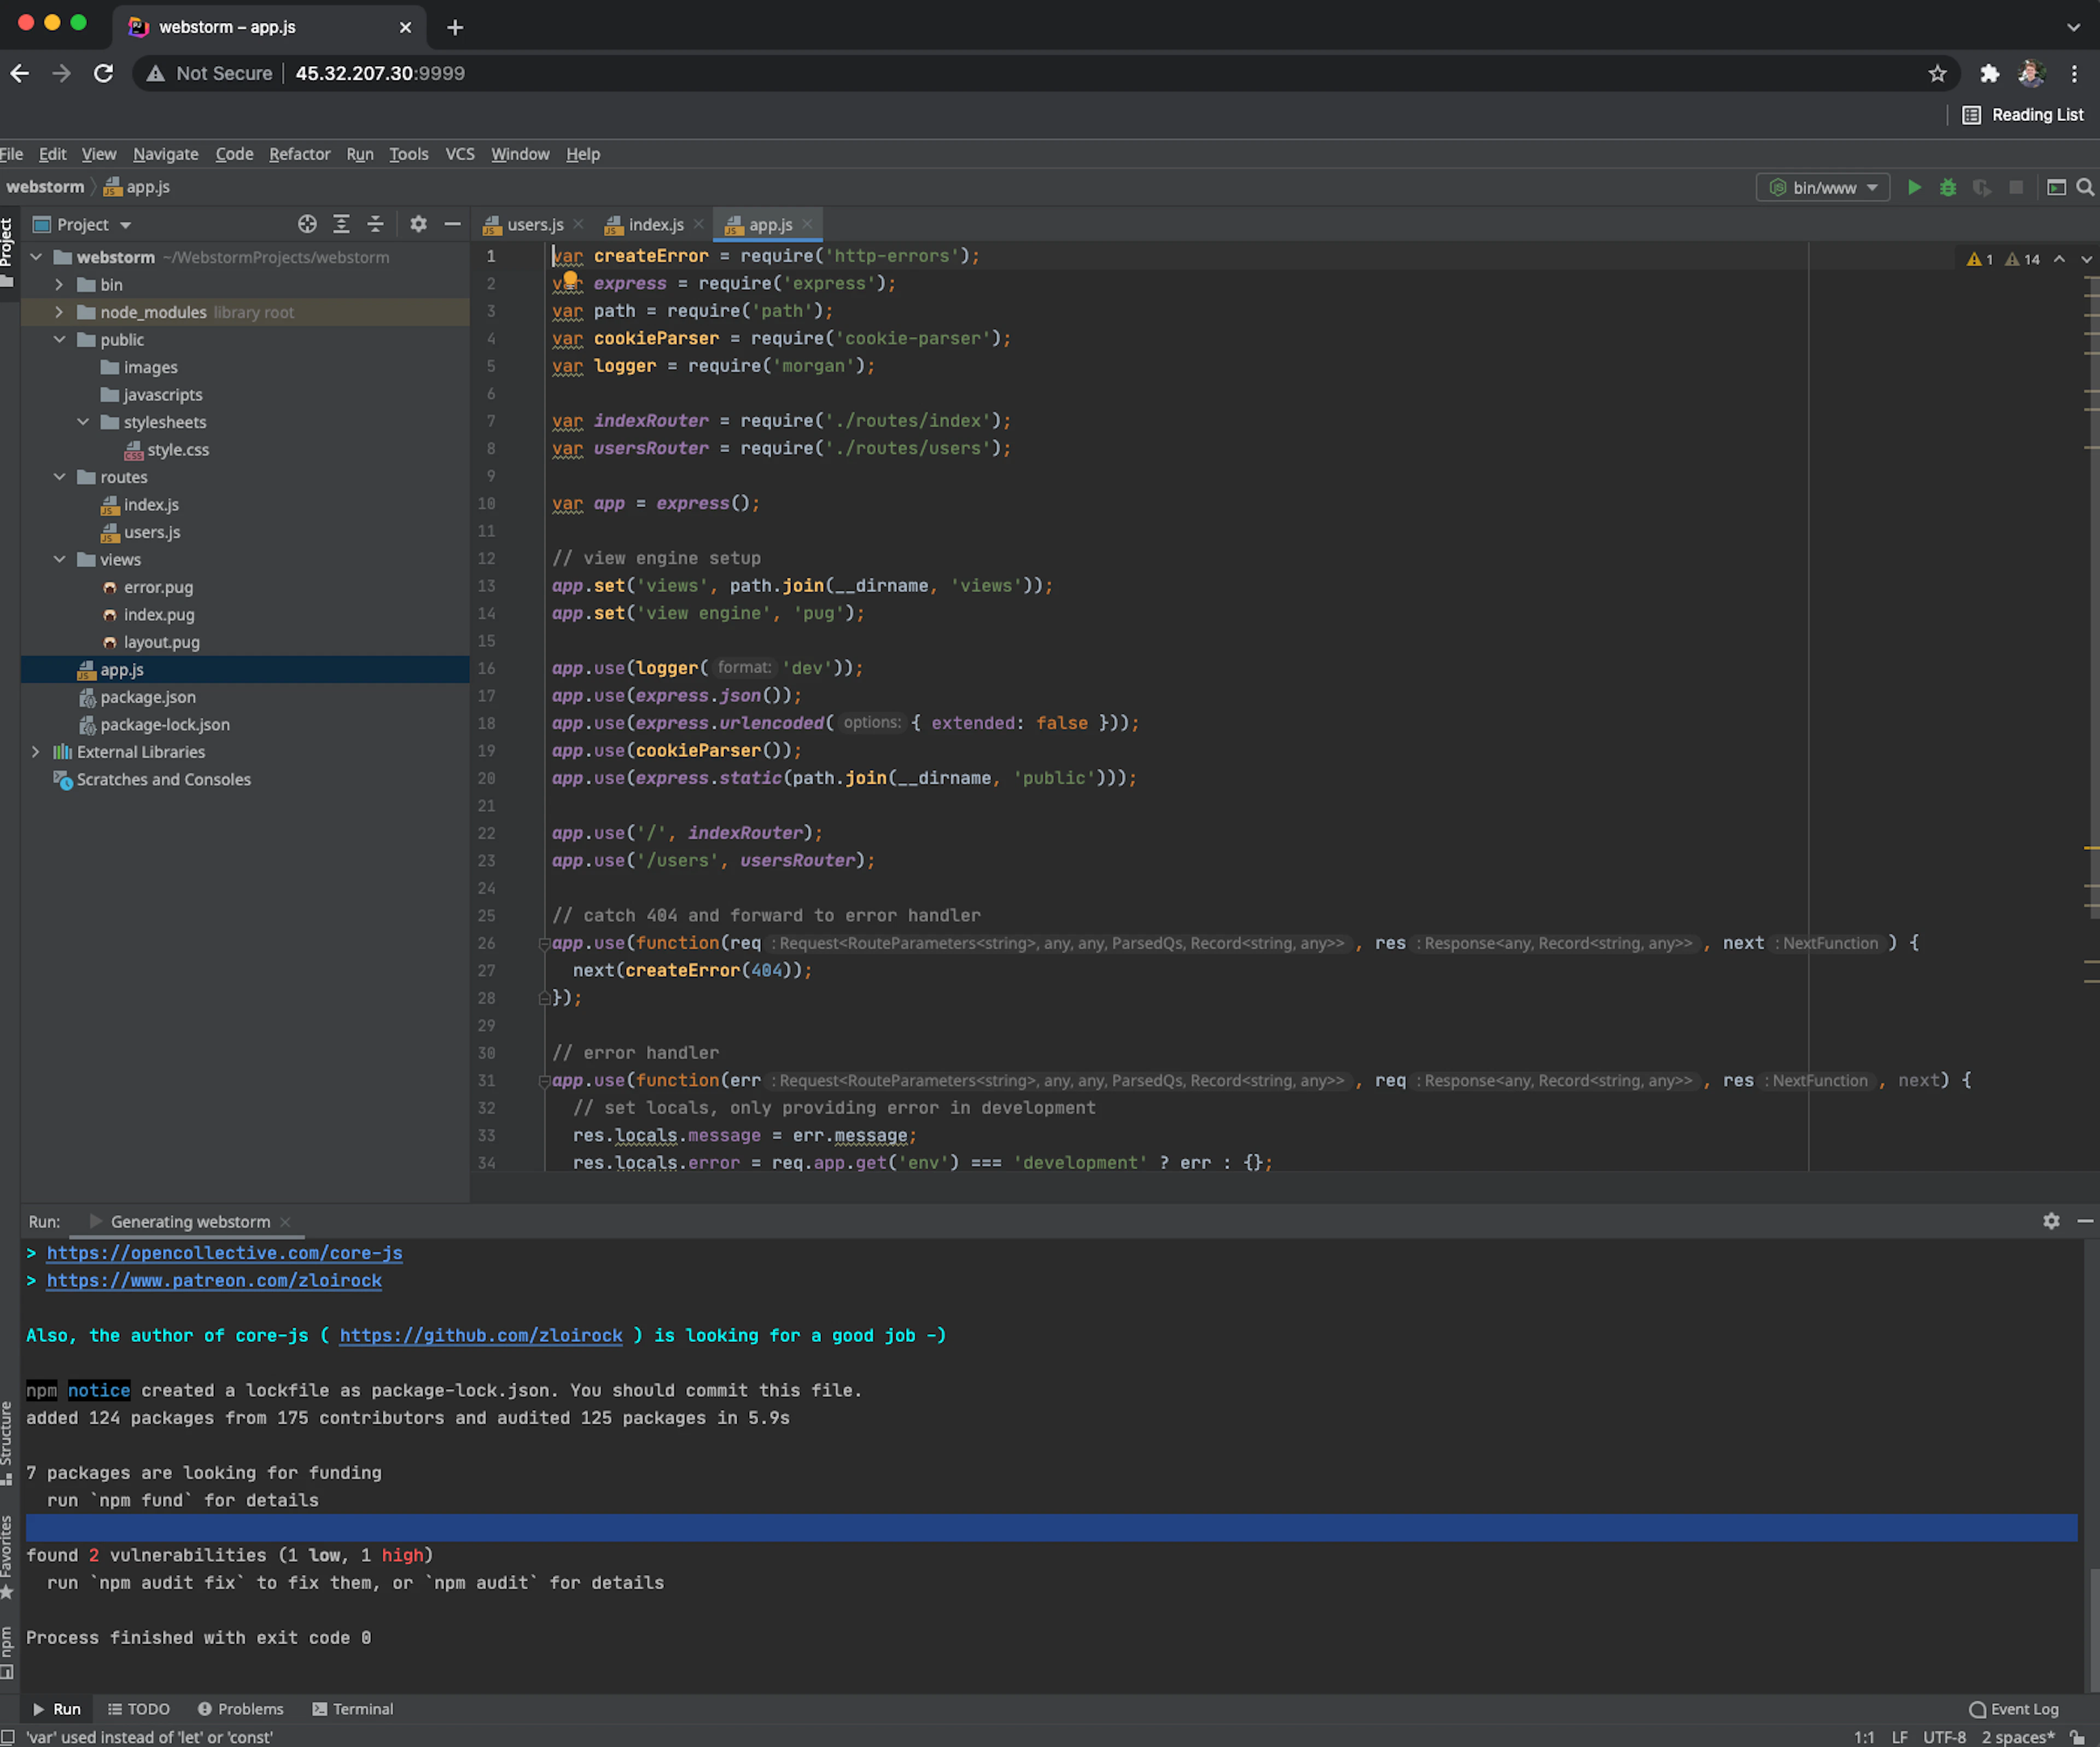This screenshot has height=1747, width=2100.
Task: Open github.com/zloirock link
Action: 480,1336
